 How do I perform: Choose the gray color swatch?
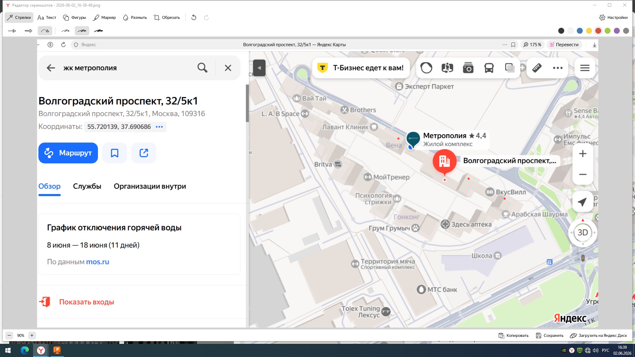tap(626, 31)
